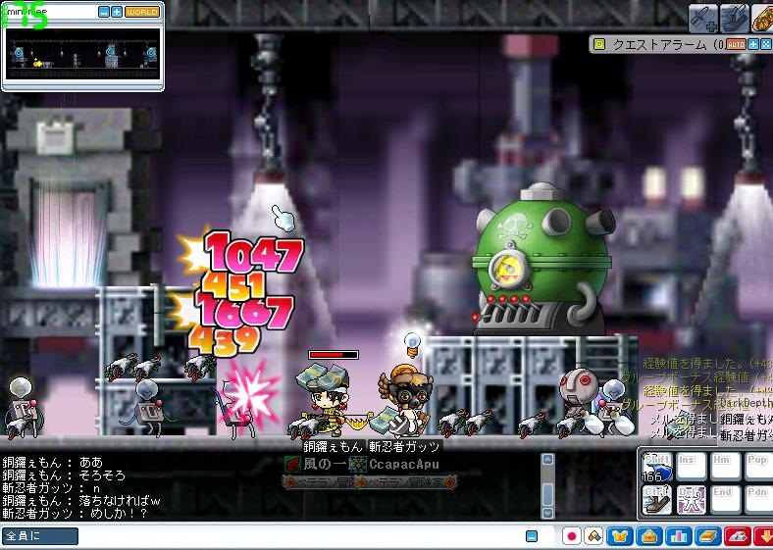
Task: Use the Shift quick slot blue potion
Action: pos(657,467)
